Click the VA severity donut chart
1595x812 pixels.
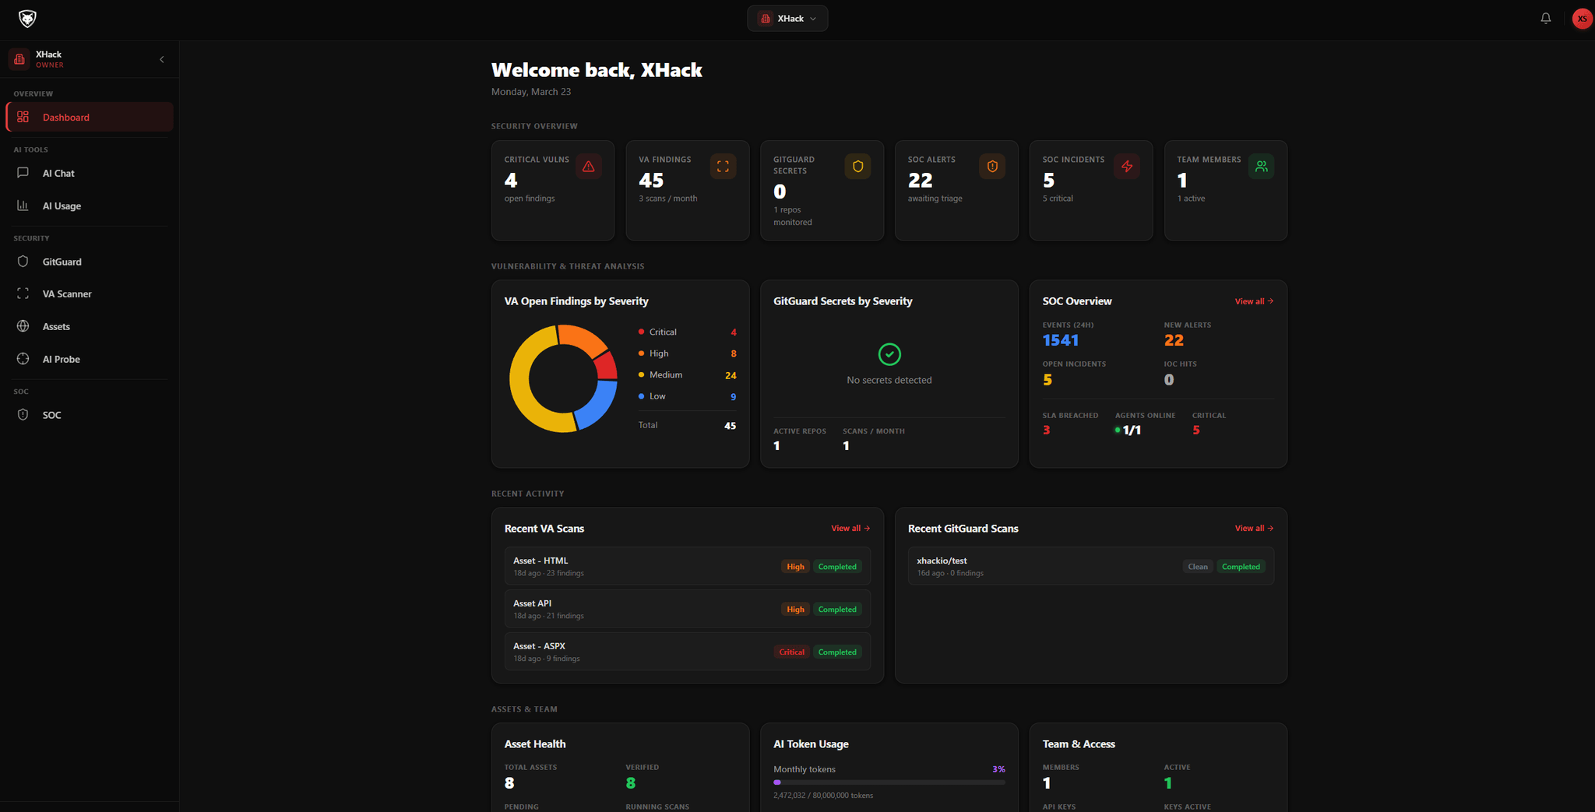(x=563, y=378)
